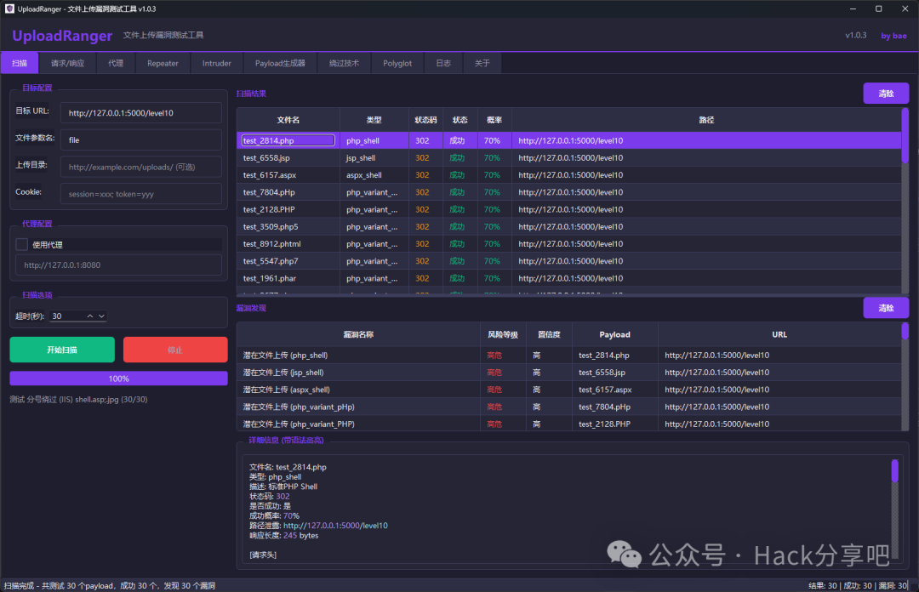Select the test_2128.PHP result row

pos(568,209)
